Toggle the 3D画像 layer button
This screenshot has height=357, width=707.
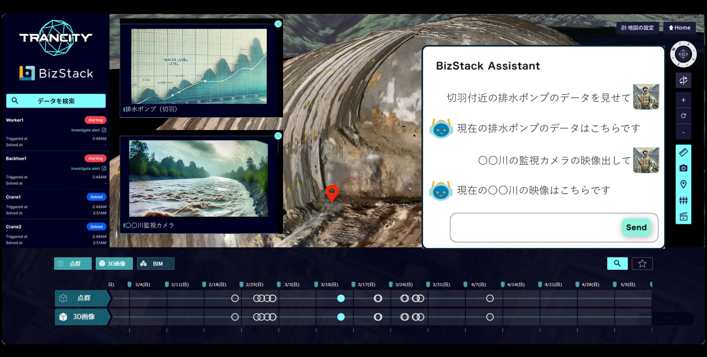coord(114,264)
